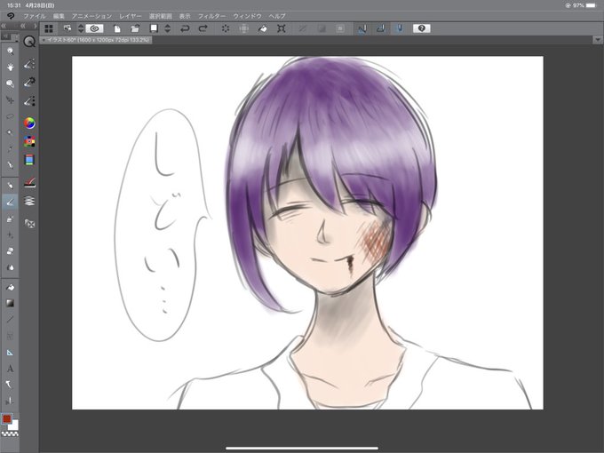604x453 pixels.
Task: Toggle the first snap-to-ruler icon
Action: (x=362, y=28)
